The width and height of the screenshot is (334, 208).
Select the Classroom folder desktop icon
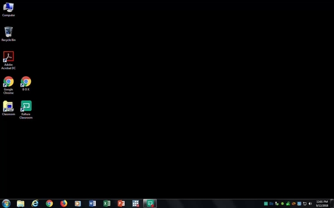(9, 108)
